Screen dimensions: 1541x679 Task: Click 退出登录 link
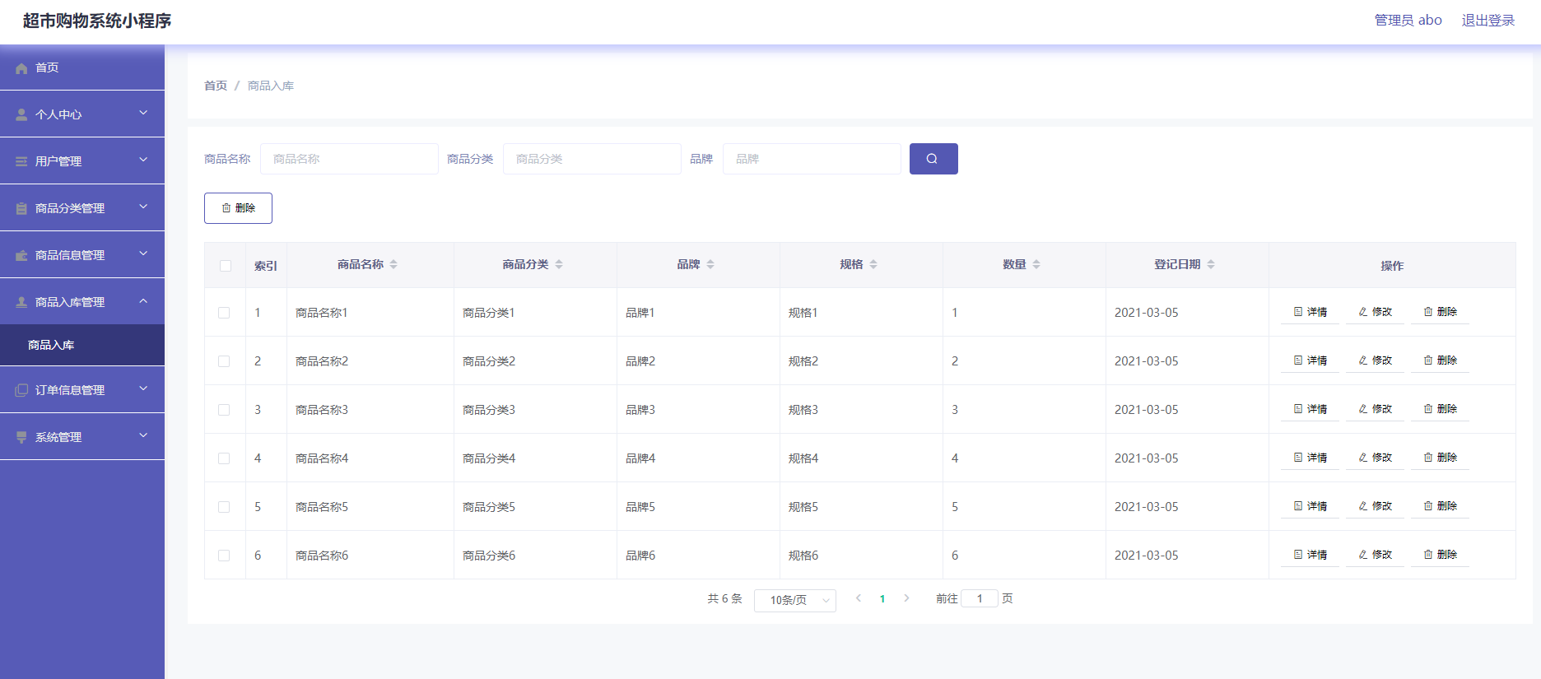1487,21
